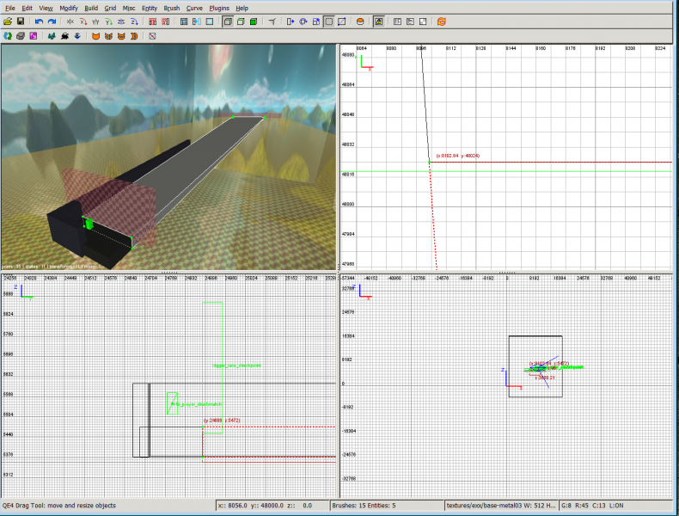
Task: Click the orange sphere toolbar icon
Action: (360, 21)
